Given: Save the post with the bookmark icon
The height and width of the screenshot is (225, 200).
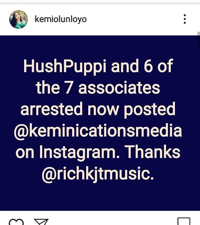Looking at the screenshot, I should [x=184, y=221].
